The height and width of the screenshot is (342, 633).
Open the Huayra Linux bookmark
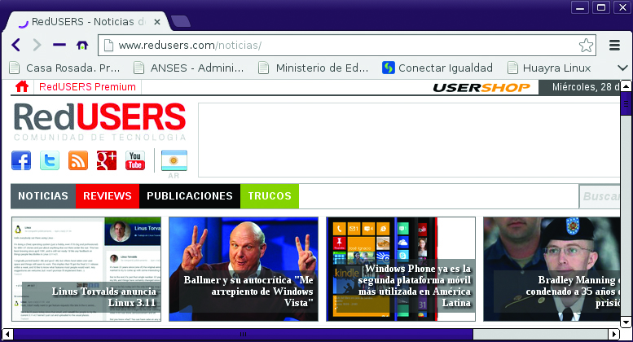pos(549,68)
